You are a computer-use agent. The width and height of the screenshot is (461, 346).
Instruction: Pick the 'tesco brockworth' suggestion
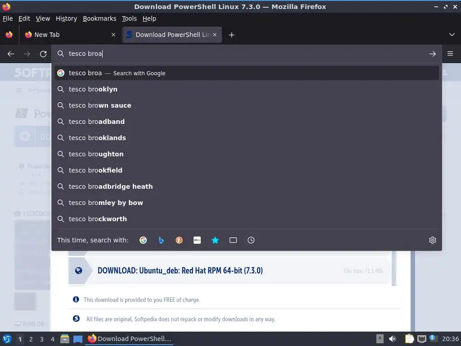click(247, 219)
